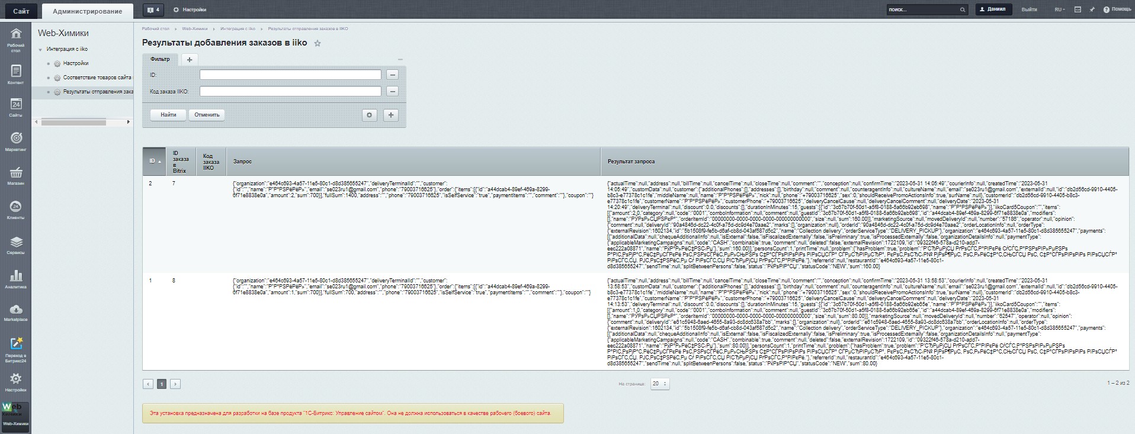The width and height of the screenshot is (1135, 434).
Task: Remove the ID filter field row
Action: [x=392, y=75]
